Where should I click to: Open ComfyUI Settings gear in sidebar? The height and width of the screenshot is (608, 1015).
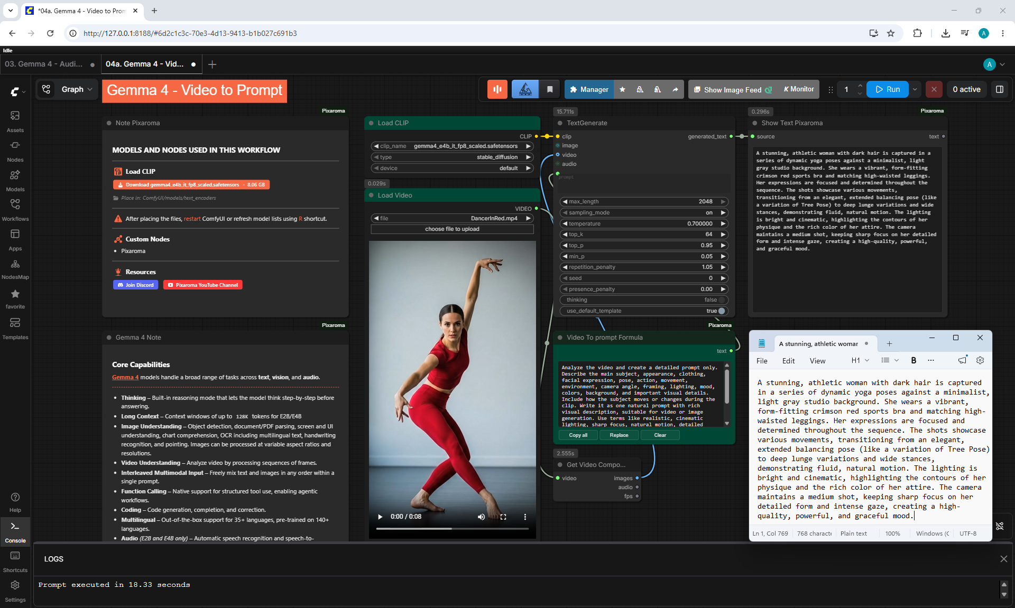click(15, 591)
